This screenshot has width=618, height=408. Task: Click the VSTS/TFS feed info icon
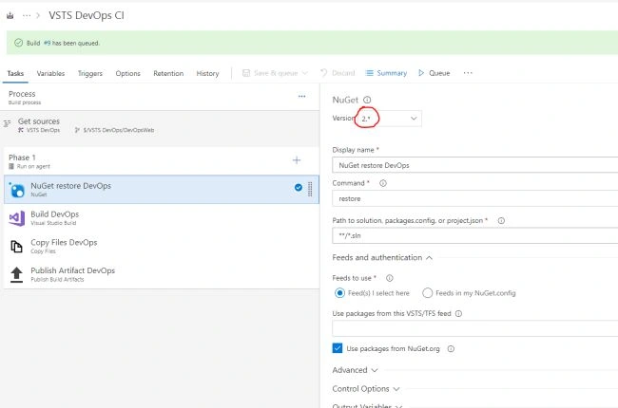click(x=458, y=313)
